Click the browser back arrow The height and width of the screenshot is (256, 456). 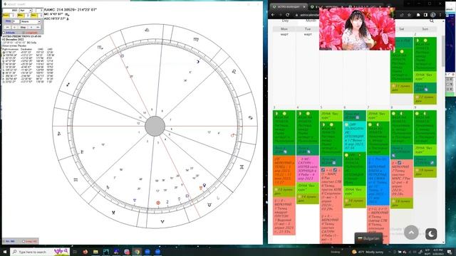(273, 15)
